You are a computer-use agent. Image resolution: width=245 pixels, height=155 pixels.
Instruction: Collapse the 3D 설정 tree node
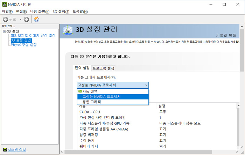click(x=4, y=31)
